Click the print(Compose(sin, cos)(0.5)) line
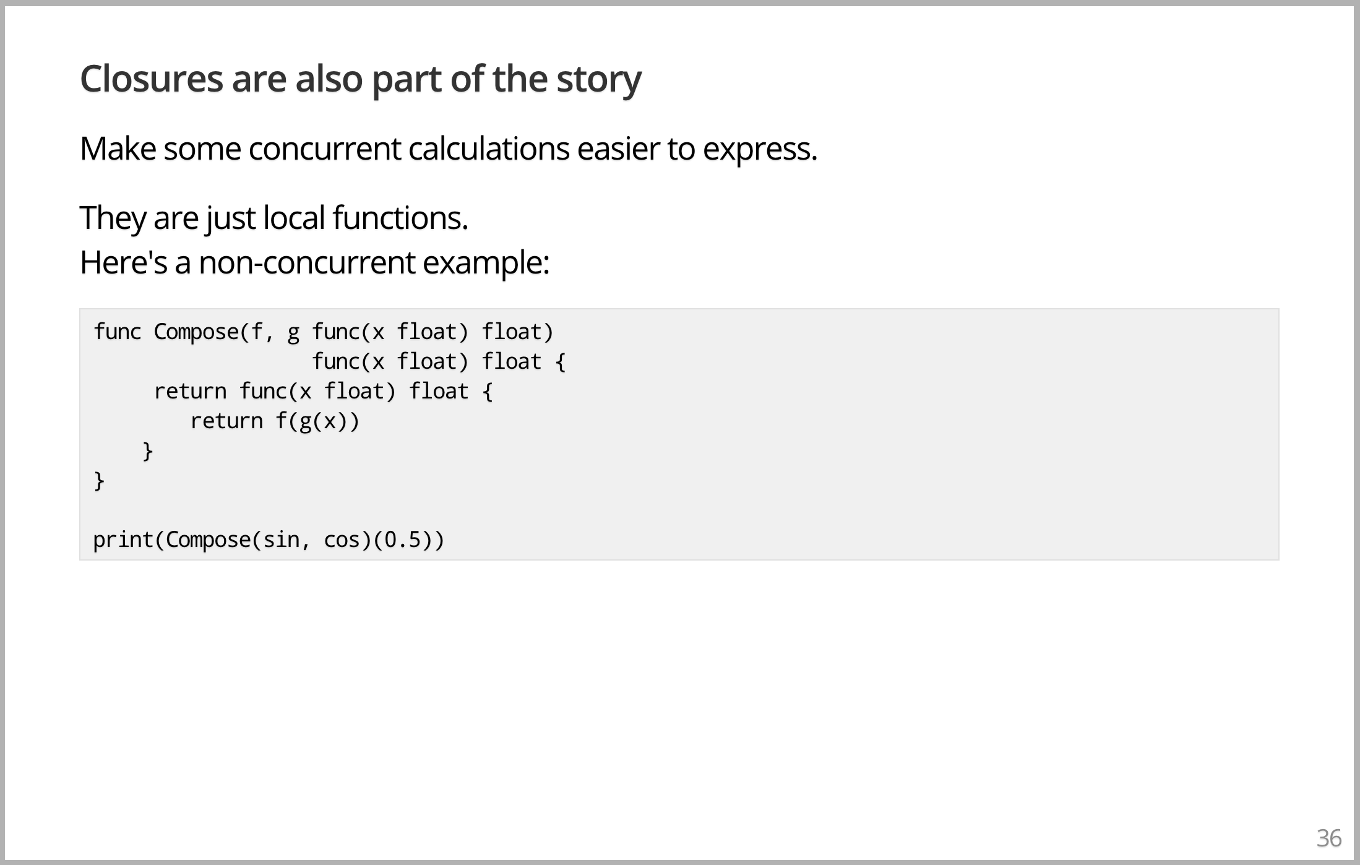The width and height of the screenshot is (1360, 865). pyautogui.click(x=269, y=540)
